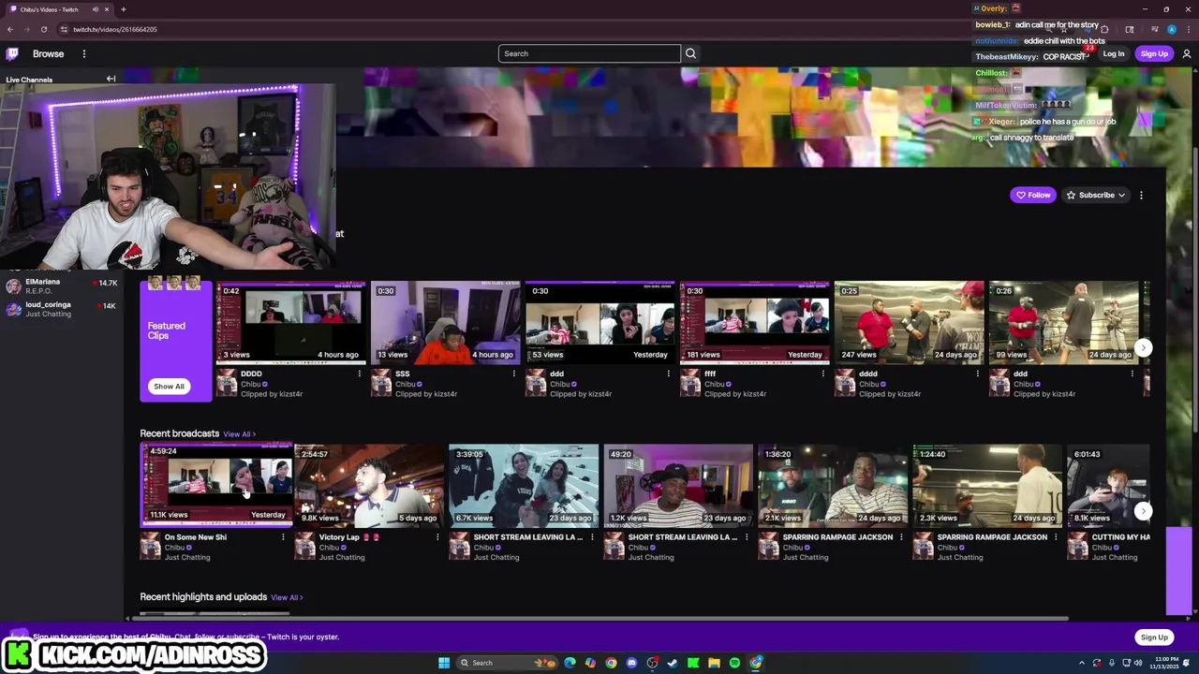The width and height of the screenshot is (1199, 674).
Task: Click Sign Up in the bottom banner
Action: coord(1154,637)
